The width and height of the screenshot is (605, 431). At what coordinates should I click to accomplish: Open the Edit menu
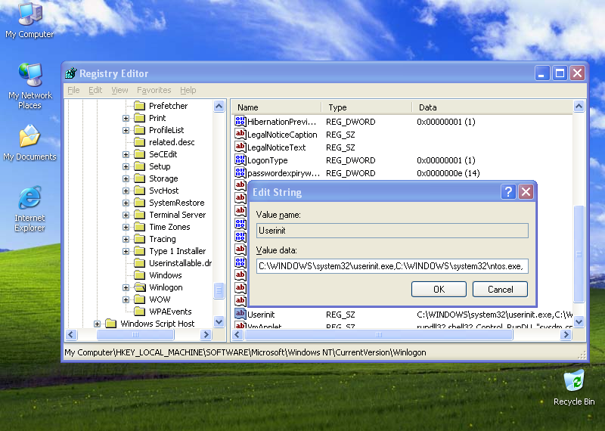[x=95, y=90]
